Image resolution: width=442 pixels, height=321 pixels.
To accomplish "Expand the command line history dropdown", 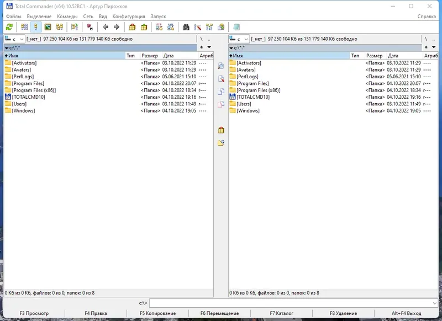I will tap(434, 303).
